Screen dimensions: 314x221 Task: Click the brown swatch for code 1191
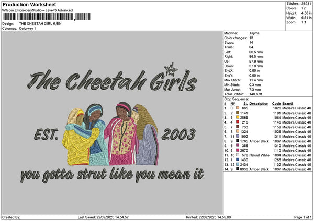coord(237,113)
